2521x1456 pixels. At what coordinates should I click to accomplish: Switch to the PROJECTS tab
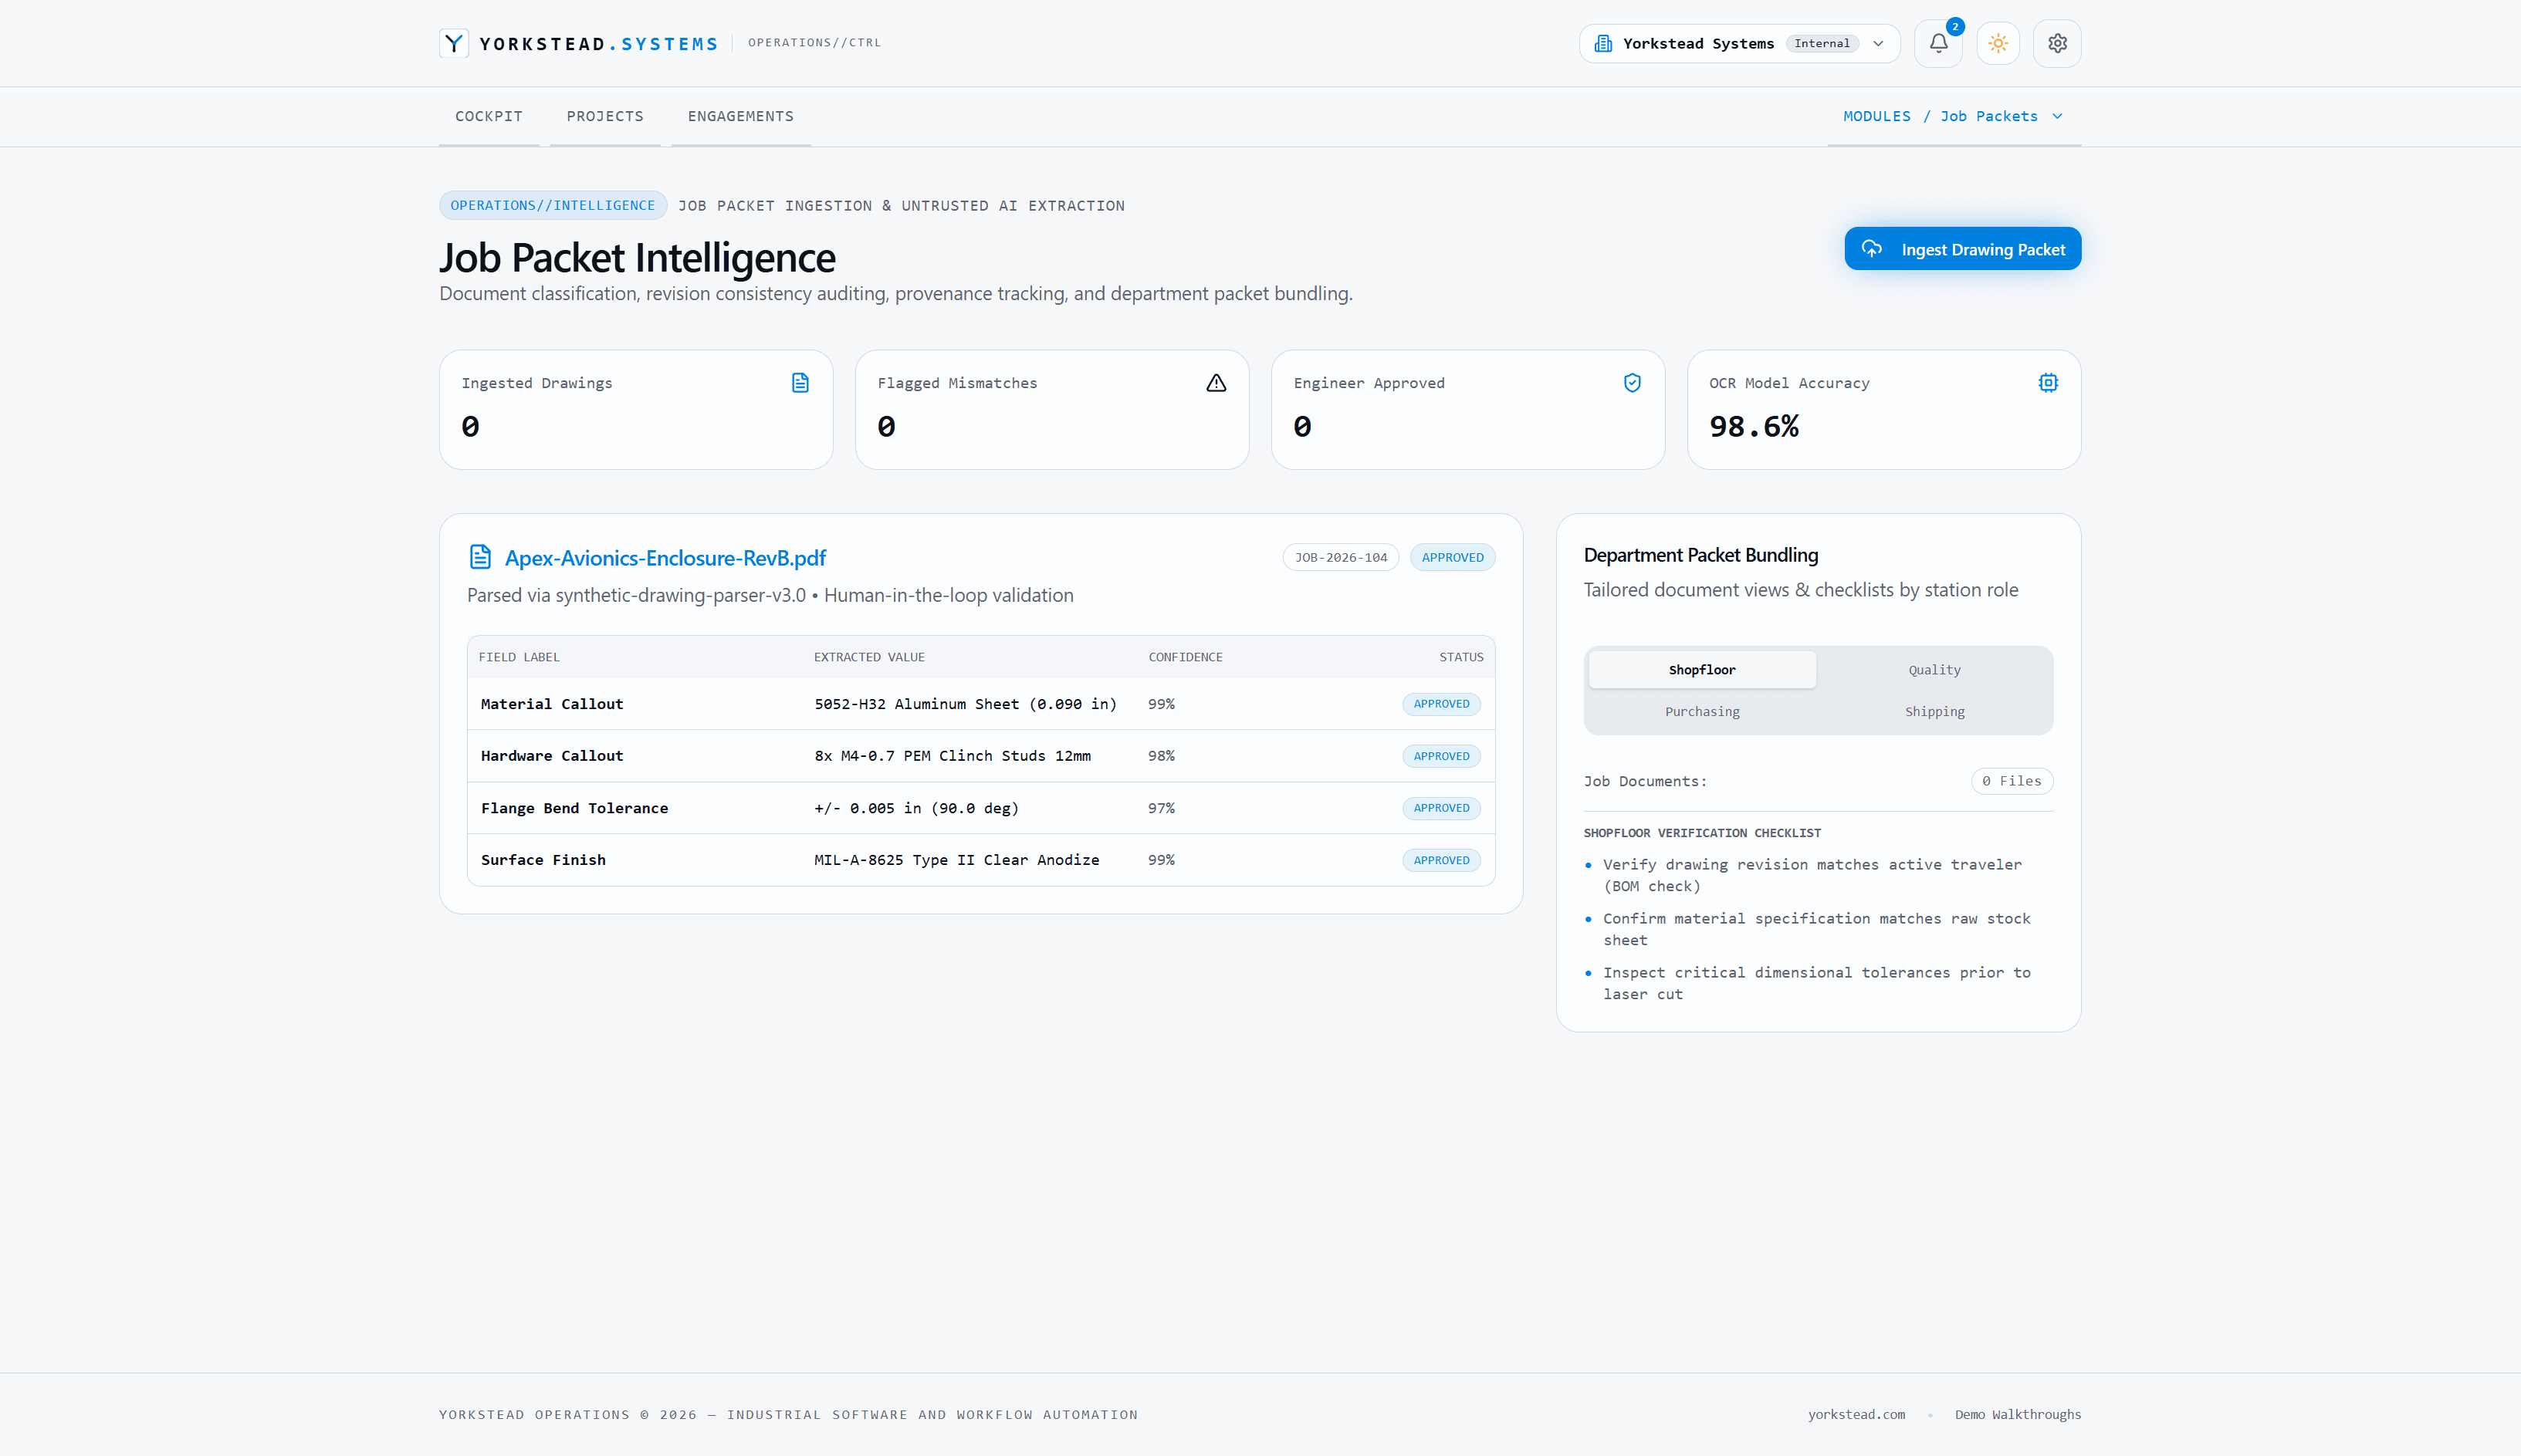604,116
